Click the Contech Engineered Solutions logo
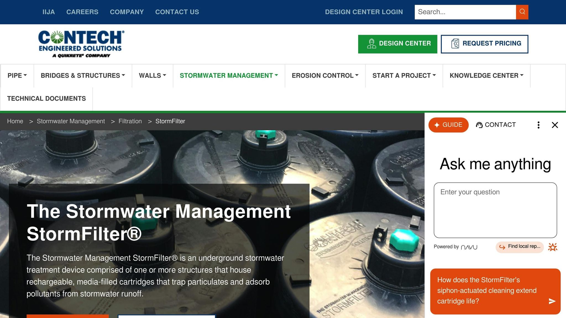The image size is (566, 318). (81, 44)
